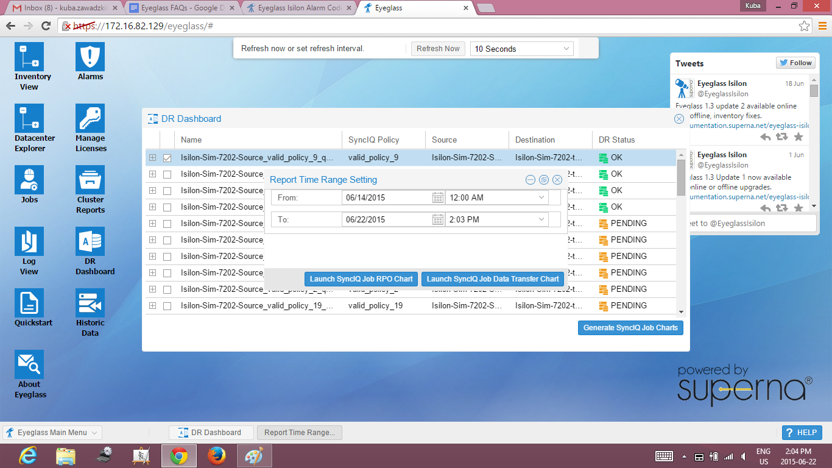This screenshot has height=468, width=832.
Task: Close the Report Time Range Setting dialog
Action: point(557,180)
